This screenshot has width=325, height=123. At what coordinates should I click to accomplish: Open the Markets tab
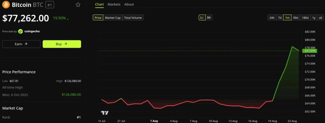[114, 4]
